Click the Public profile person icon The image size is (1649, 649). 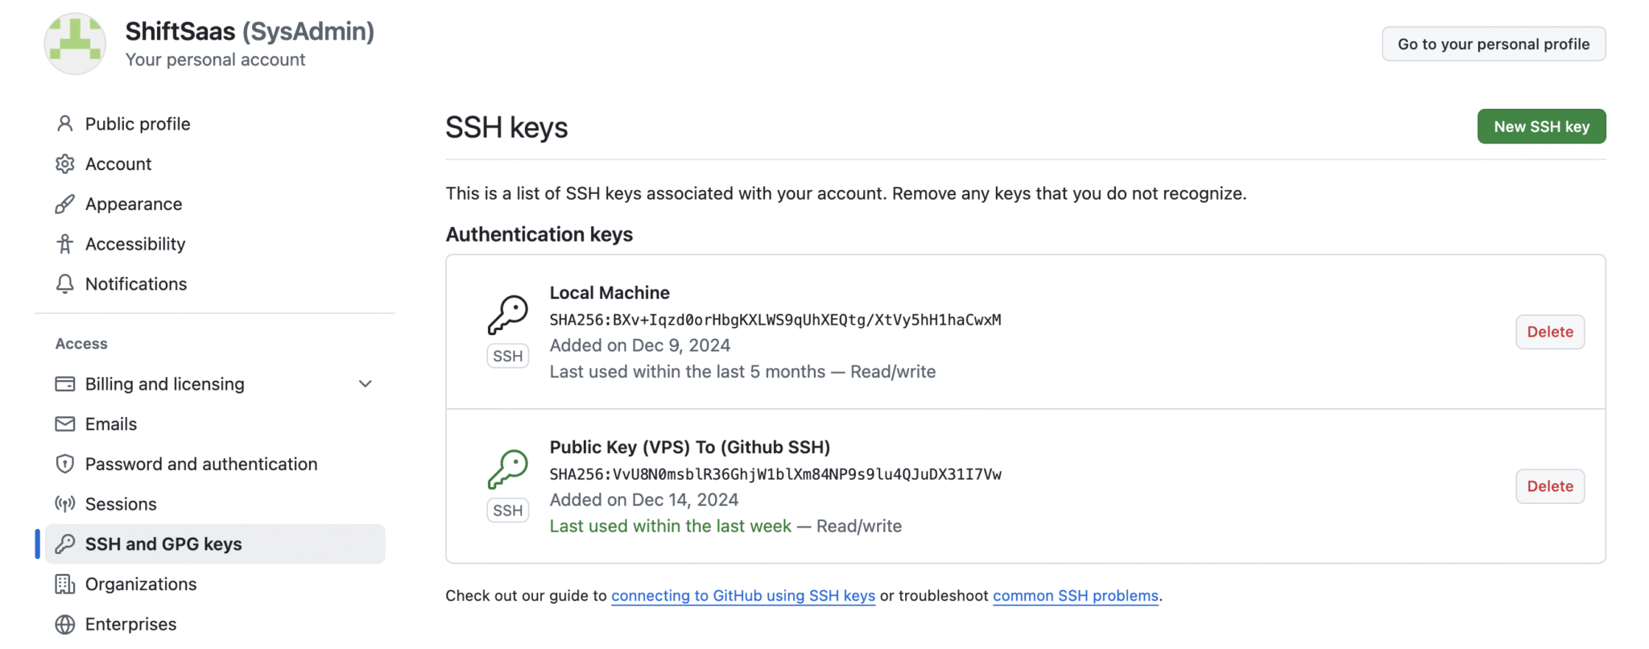(x=65, y=124)
